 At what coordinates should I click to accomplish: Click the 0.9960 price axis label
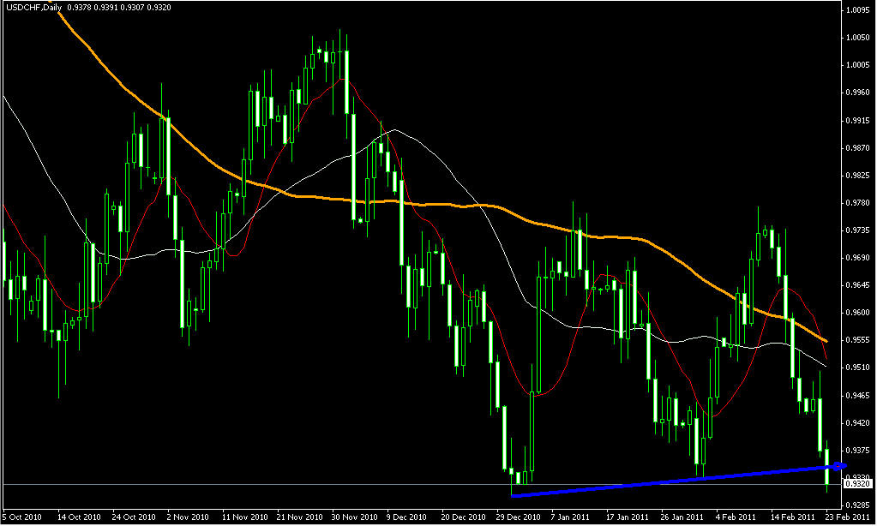pos(858,93)
